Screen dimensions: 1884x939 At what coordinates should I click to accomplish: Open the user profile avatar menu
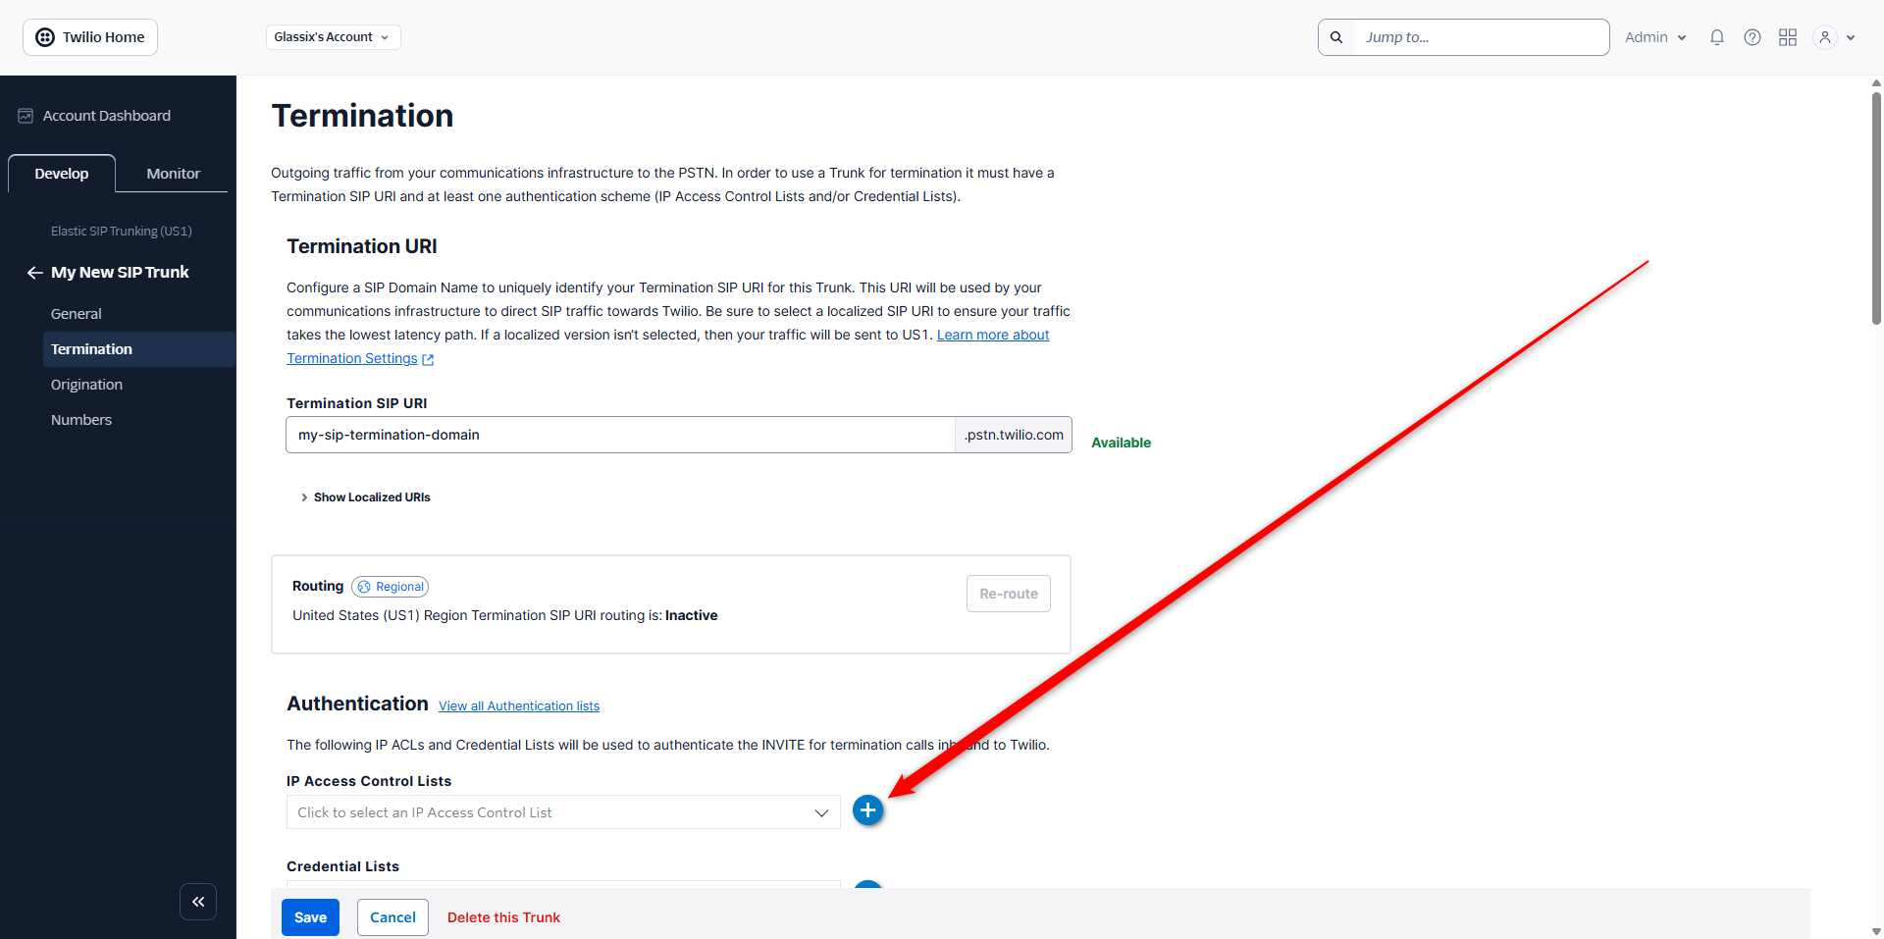tap(1825, 37)
